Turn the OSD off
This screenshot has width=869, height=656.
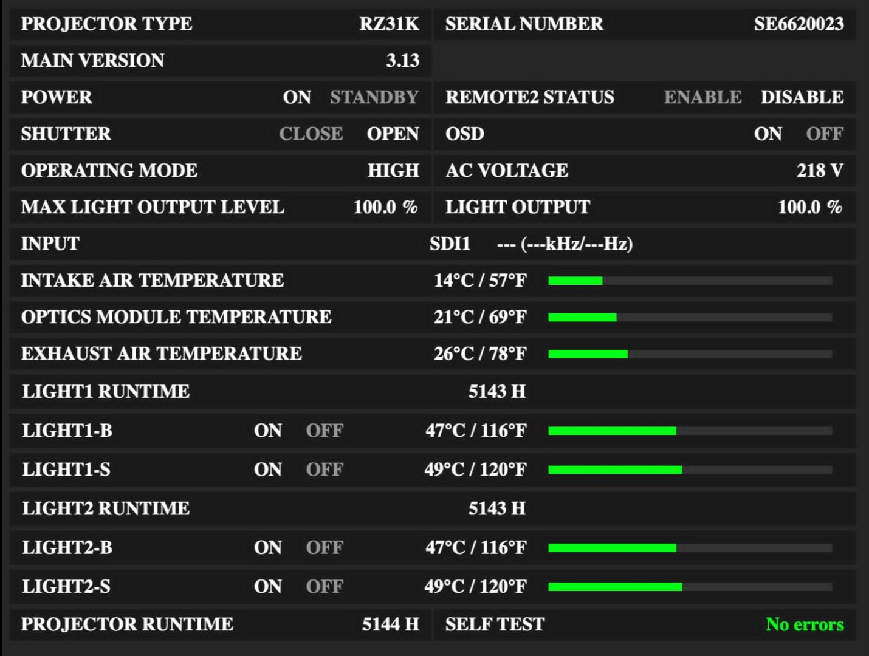tap(824, 134)
